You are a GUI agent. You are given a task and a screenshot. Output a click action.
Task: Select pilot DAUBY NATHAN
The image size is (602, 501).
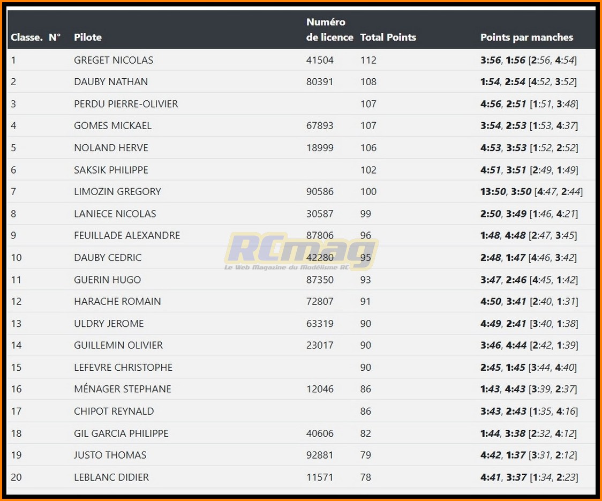click(111, 82)
